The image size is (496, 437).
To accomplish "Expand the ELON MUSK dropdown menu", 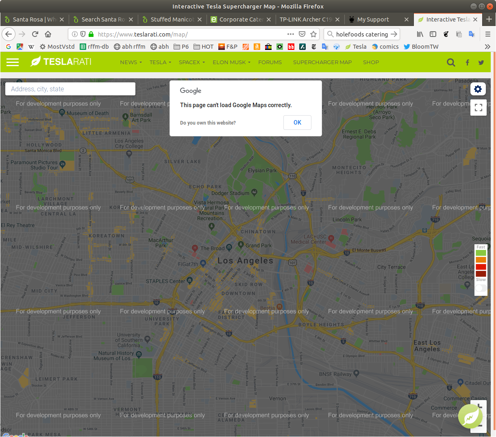I will click(x=232, y=62).
